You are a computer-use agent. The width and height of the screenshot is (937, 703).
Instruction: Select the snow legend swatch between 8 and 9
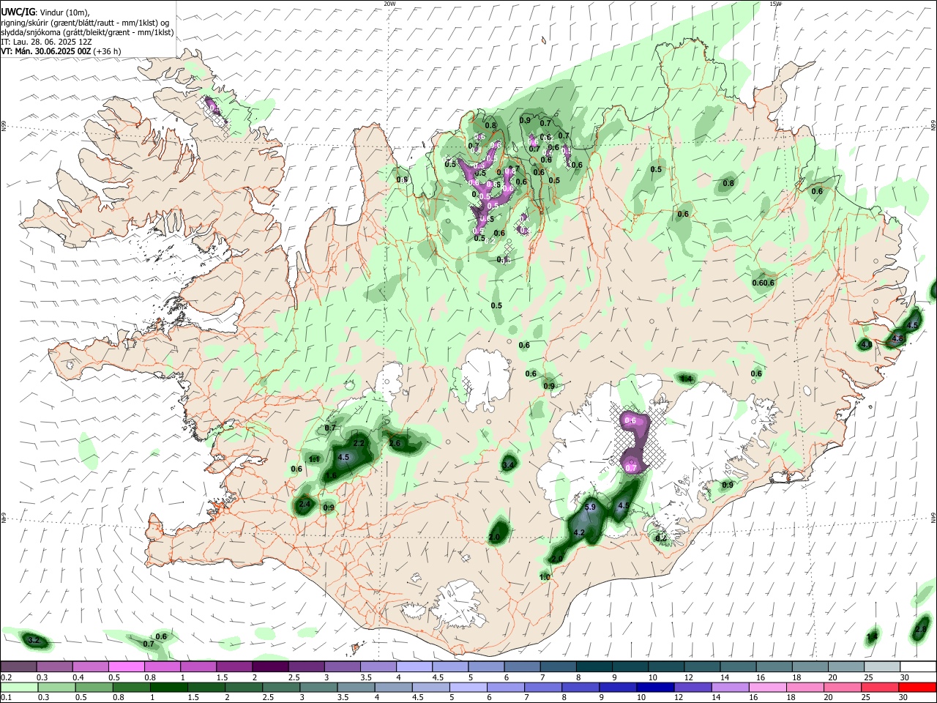tap(594, 667)
